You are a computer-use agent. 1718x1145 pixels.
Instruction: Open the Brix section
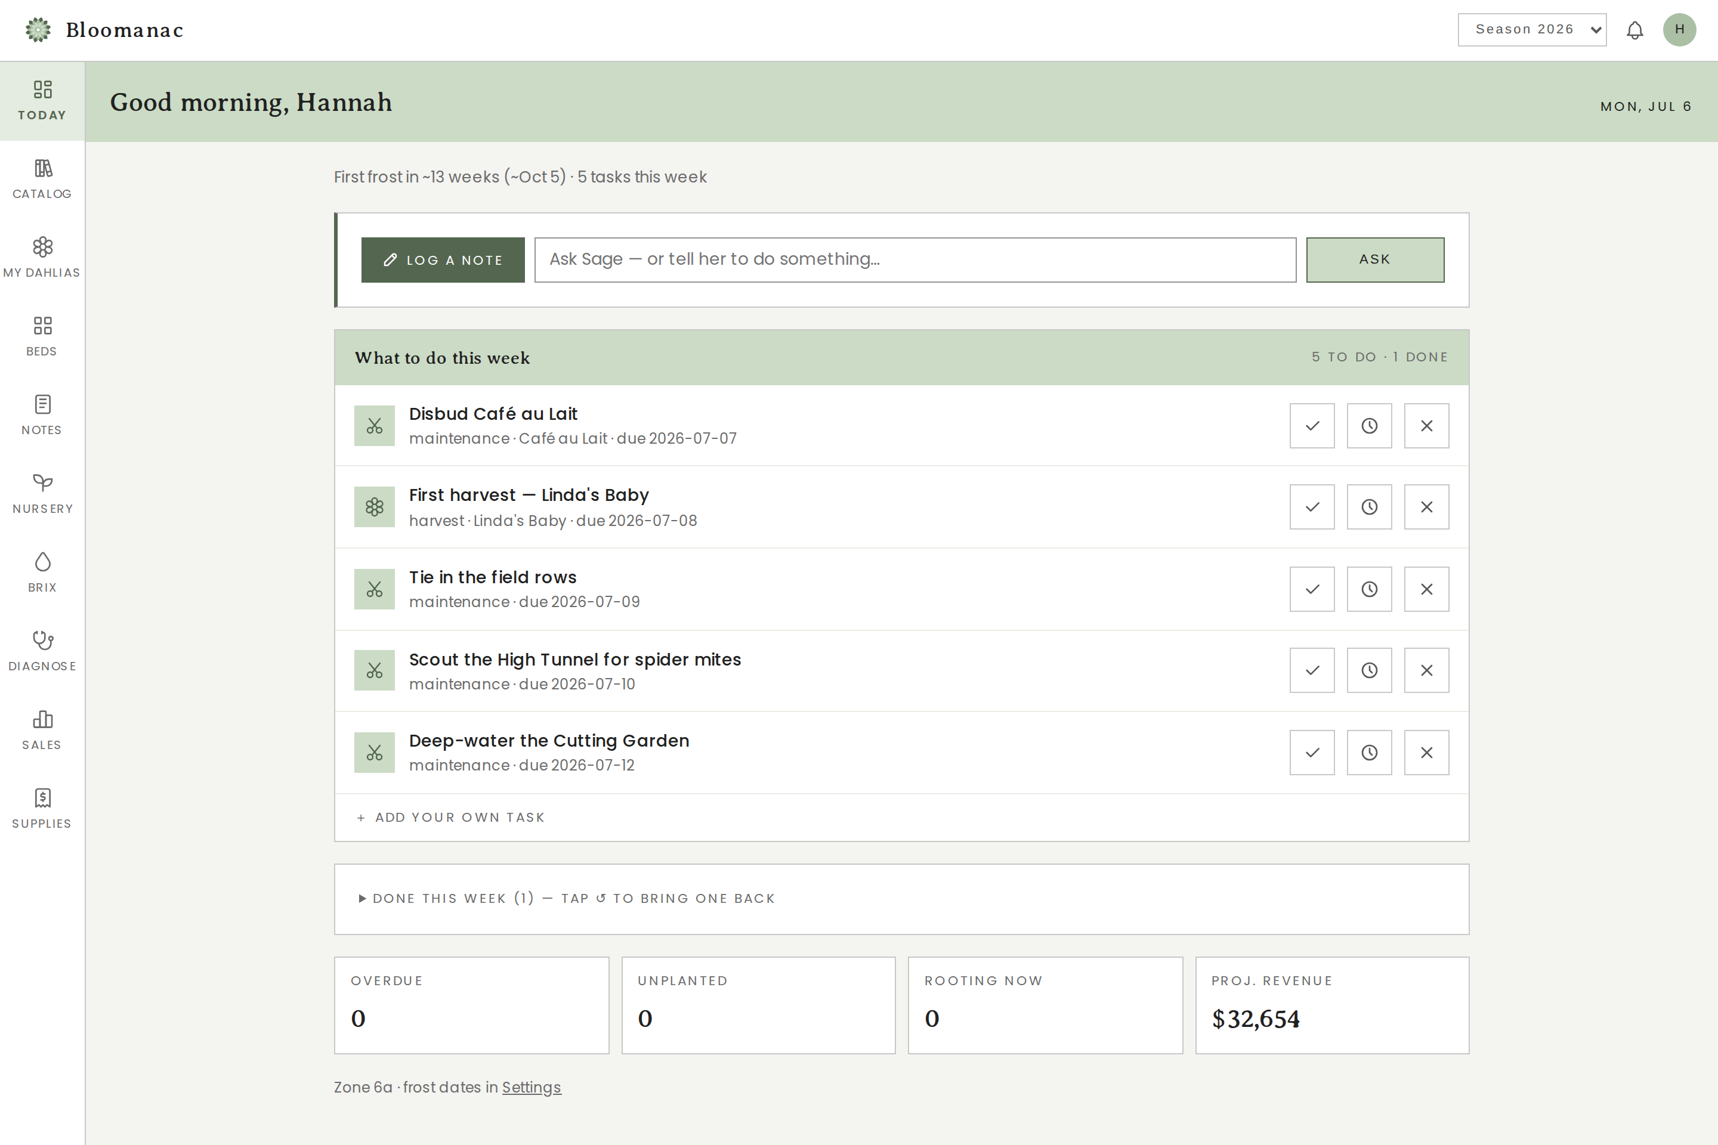coord(42,573)
